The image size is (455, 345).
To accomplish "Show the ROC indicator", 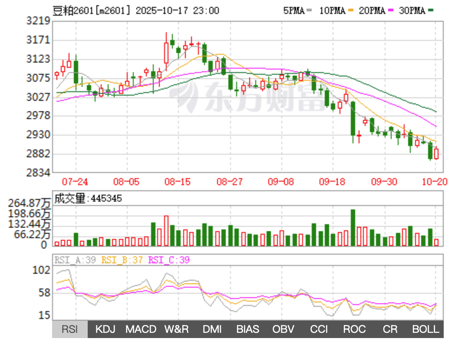I will coord(354,329).
